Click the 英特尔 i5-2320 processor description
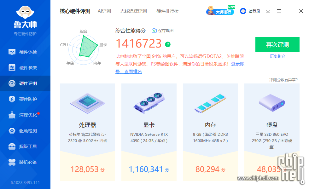 (x=88, y=137)
